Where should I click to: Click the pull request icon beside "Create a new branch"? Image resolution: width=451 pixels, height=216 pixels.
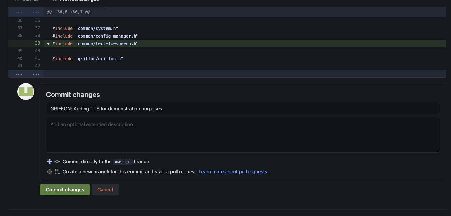57,172
